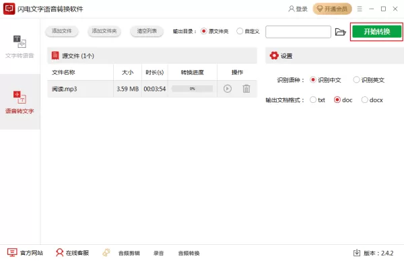Click the 大小 column header
404x261 pixels.
(x=127, y=73)
